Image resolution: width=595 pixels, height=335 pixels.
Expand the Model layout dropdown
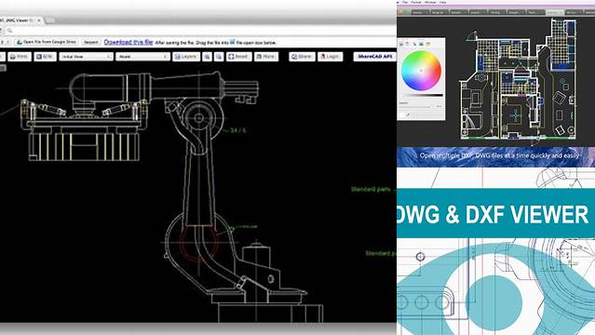click(x=142, y=57)
